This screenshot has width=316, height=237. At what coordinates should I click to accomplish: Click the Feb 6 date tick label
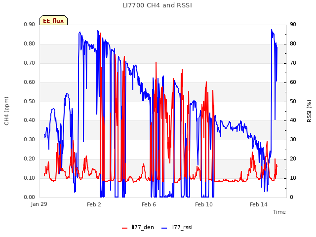point(149,204)
